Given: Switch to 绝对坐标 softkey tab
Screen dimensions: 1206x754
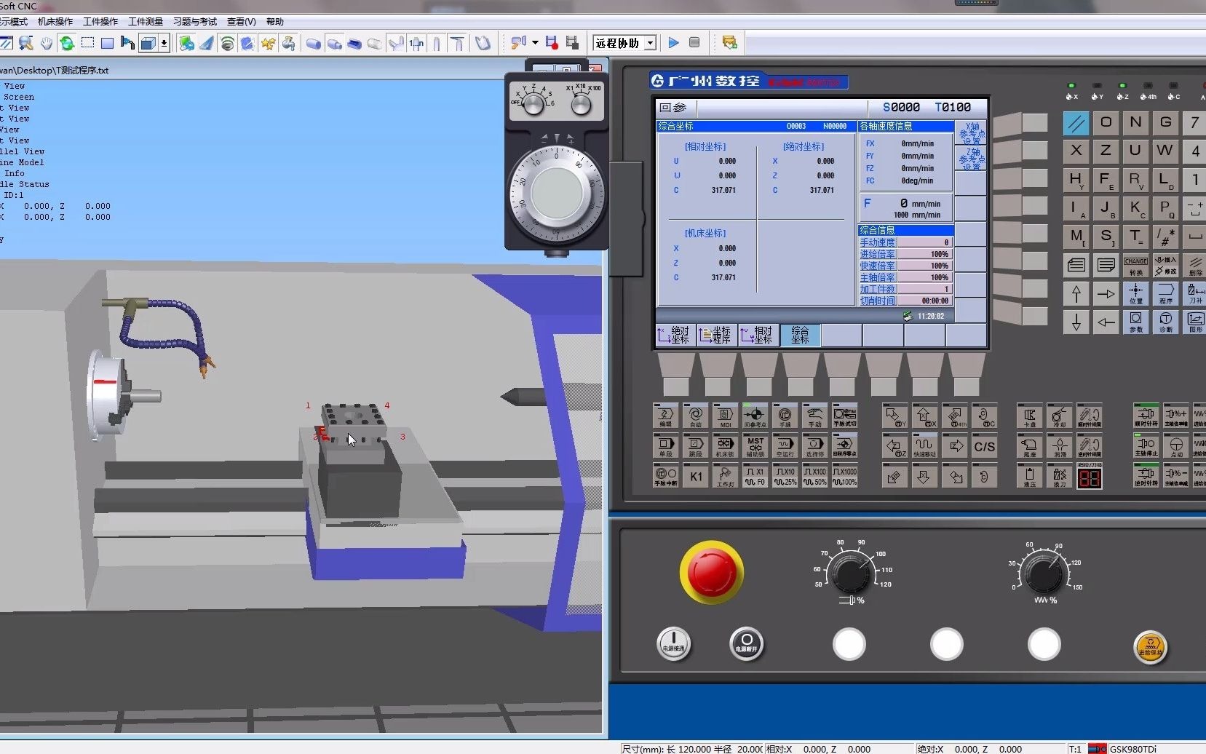Looking at the screenshot, I should 675,335.
